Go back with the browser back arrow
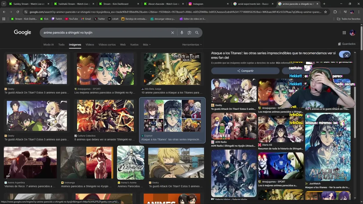 coord(4,12)
